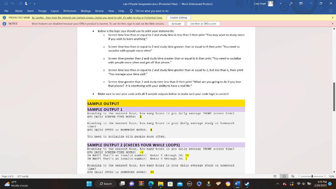336x189 pixels.
Task: Open Steam from the taskbar
Action: pos(247,184)
